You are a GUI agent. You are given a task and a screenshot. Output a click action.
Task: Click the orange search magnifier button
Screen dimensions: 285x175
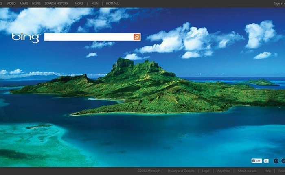(137, 37)
